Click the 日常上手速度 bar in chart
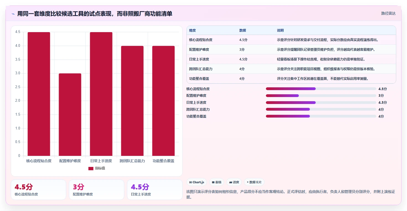This screenshot has height=211, width=407. click(101, 94)
